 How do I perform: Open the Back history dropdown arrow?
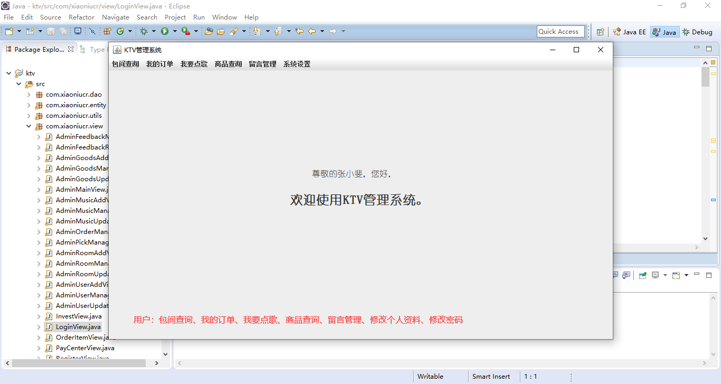pyautogui.click(x=322, y=32)
